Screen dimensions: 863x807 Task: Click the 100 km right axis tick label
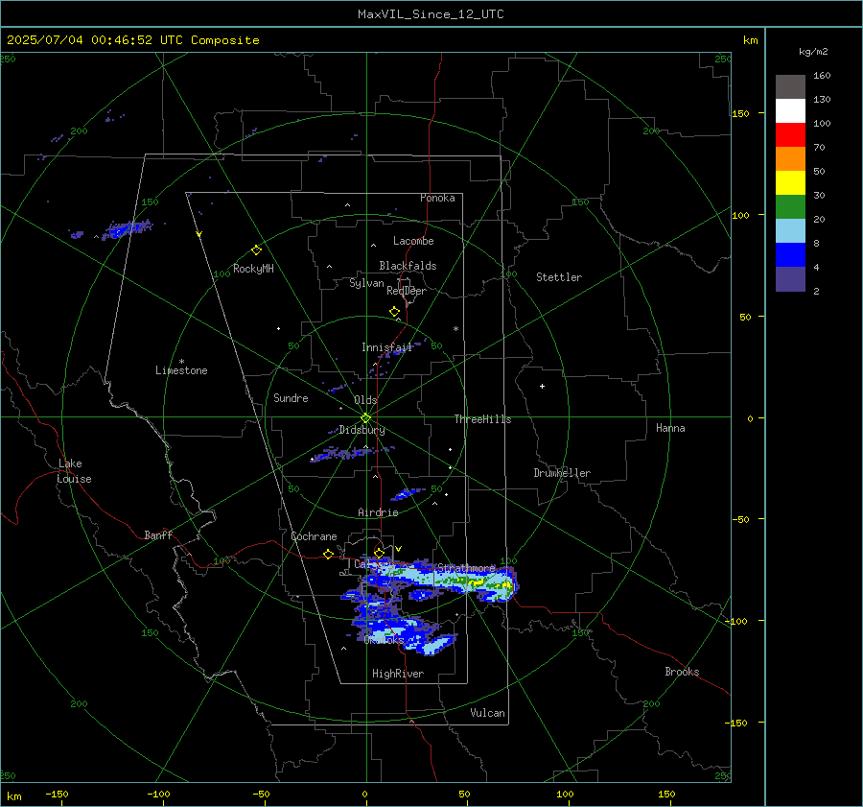coord(741,215)
